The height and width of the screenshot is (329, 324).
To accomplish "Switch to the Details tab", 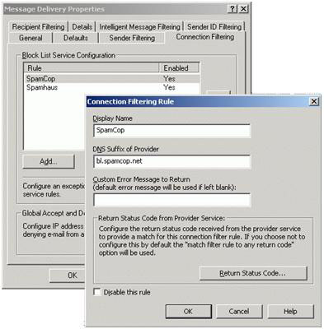I will (x=82, y=27).
